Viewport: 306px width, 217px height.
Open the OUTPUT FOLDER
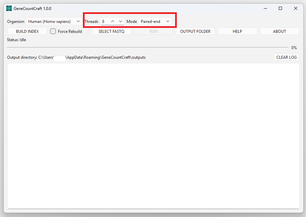[x=195, y=31]
